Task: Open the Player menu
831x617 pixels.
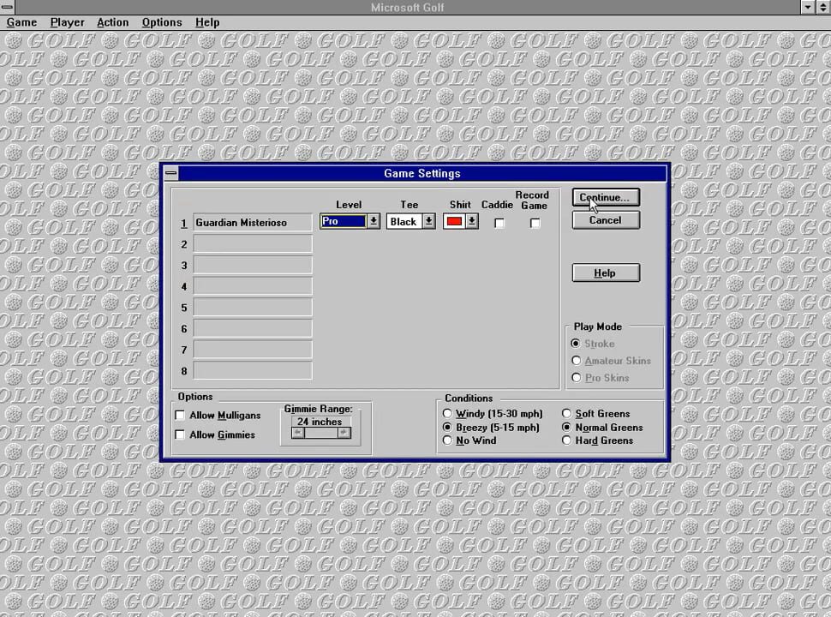Action: click(x=67, y=22)
